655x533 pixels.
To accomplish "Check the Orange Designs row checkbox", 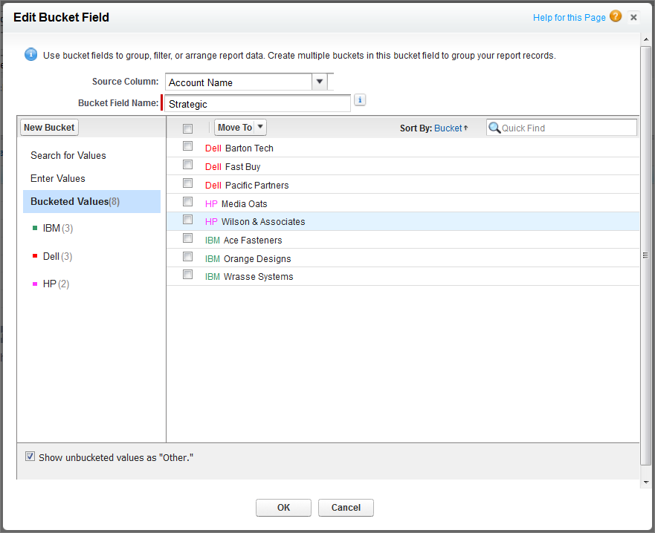I will tap(187, 257).
